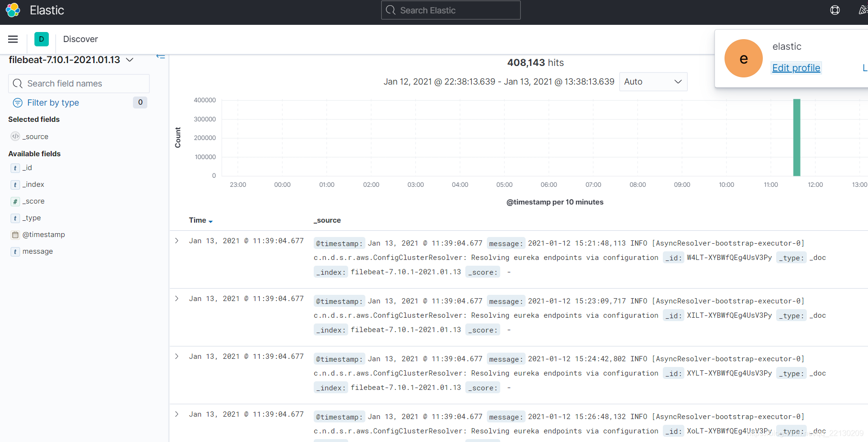Select the @timestamp available field
Image resolution: width=868 pixels, height=442 pixels.
[44, 235]
